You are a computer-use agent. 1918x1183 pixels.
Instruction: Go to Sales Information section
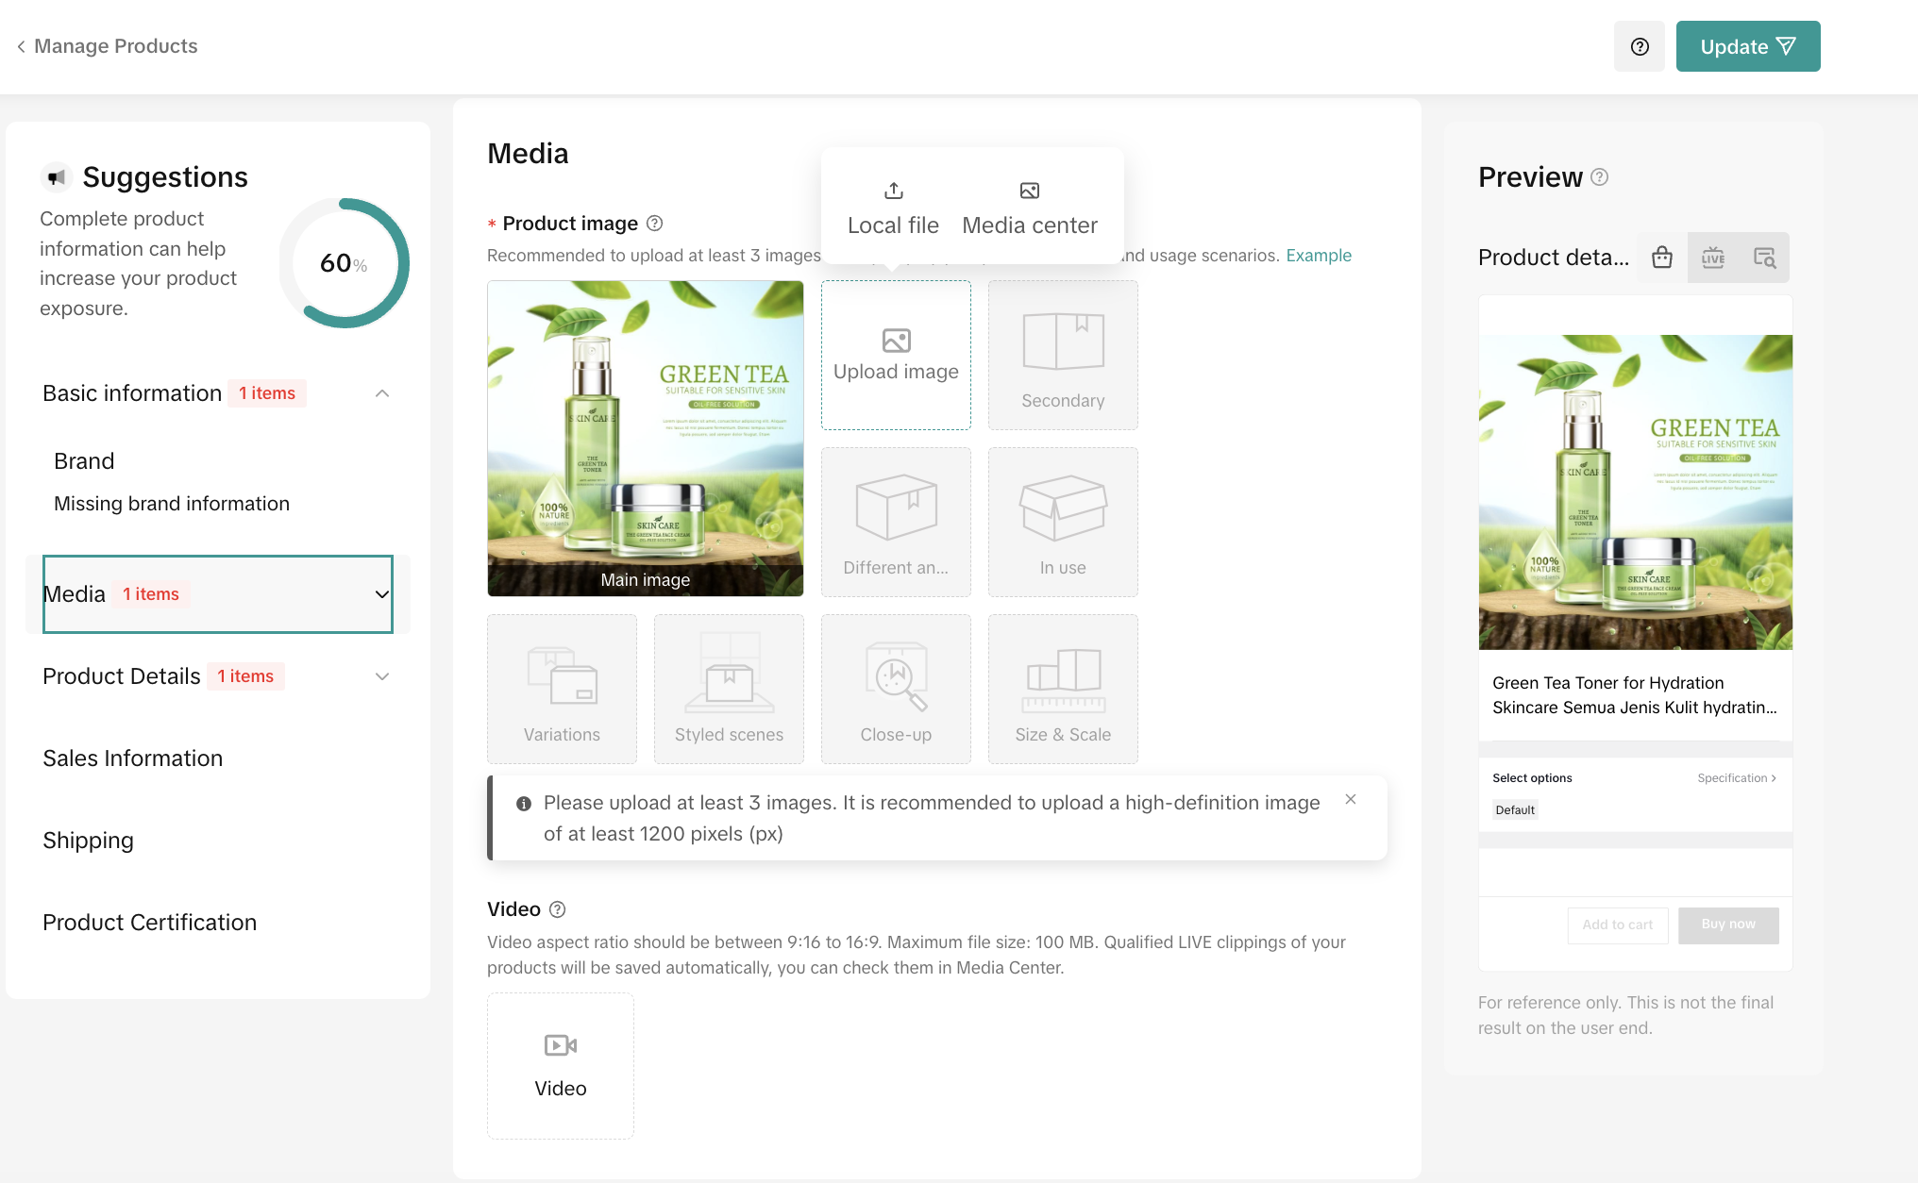pyautogui.click(x=133, y=758)
